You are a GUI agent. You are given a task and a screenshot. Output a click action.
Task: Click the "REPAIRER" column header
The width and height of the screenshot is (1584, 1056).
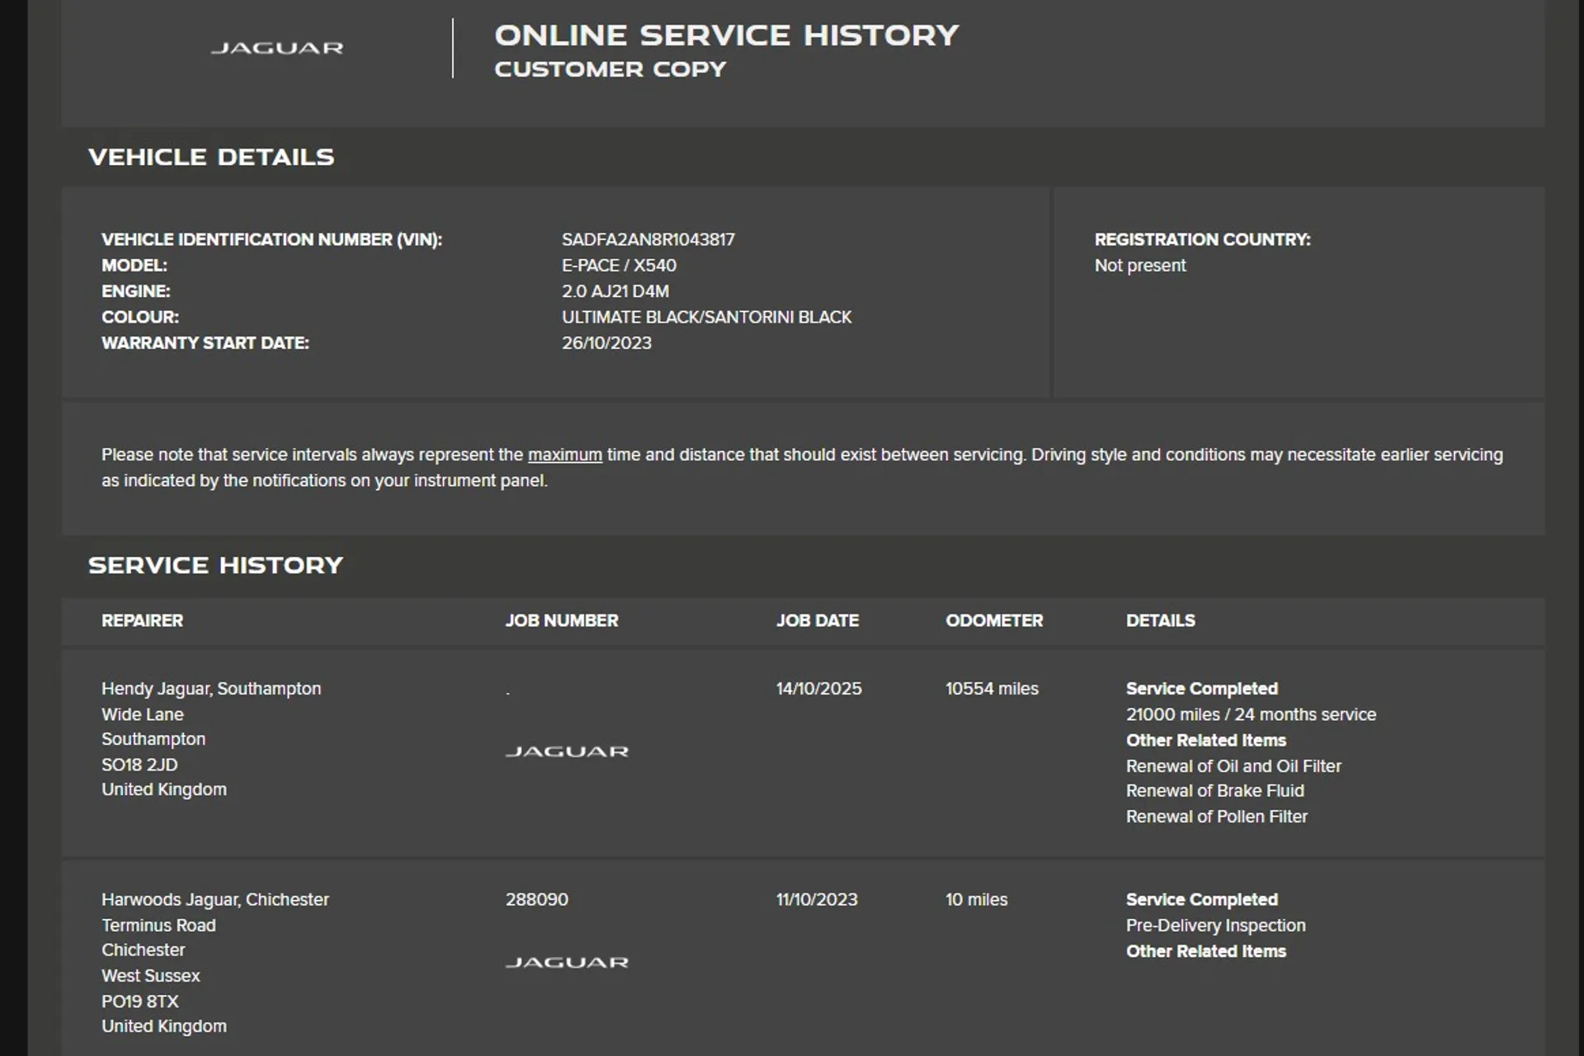(x=142, y=620)
